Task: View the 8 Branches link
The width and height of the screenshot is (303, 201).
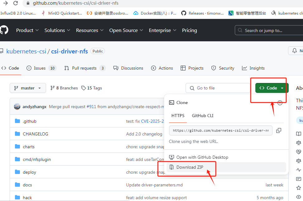Action: pyautogui.click(x=64, y=88)
